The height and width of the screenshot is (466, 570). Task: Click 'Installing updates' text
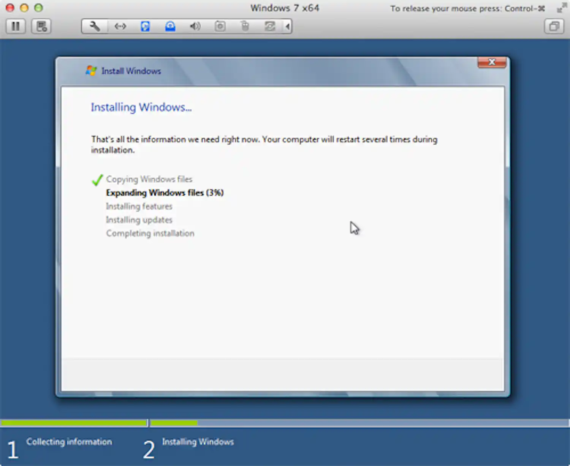[x=139, y=220]
